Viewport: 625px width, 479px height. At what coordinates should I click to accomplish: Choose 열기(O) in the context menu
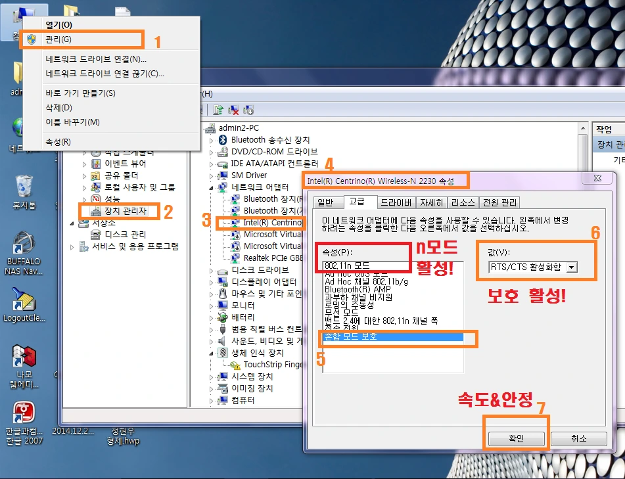[x=111, y=25]
